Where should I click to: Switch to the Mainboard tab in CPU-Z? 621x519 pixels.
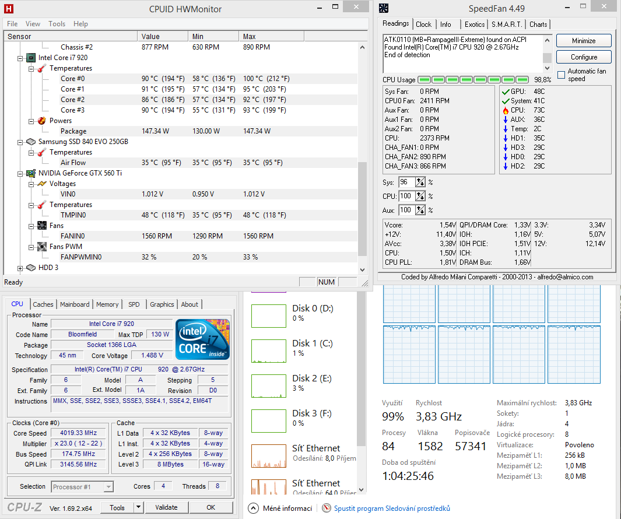(x=75, y=304)
